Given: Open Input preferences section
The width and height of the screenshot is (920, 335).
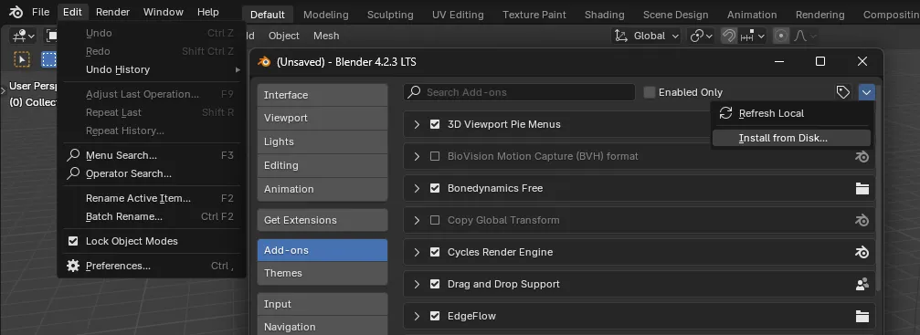Looking at the screenshot, I should coord(323,304).
